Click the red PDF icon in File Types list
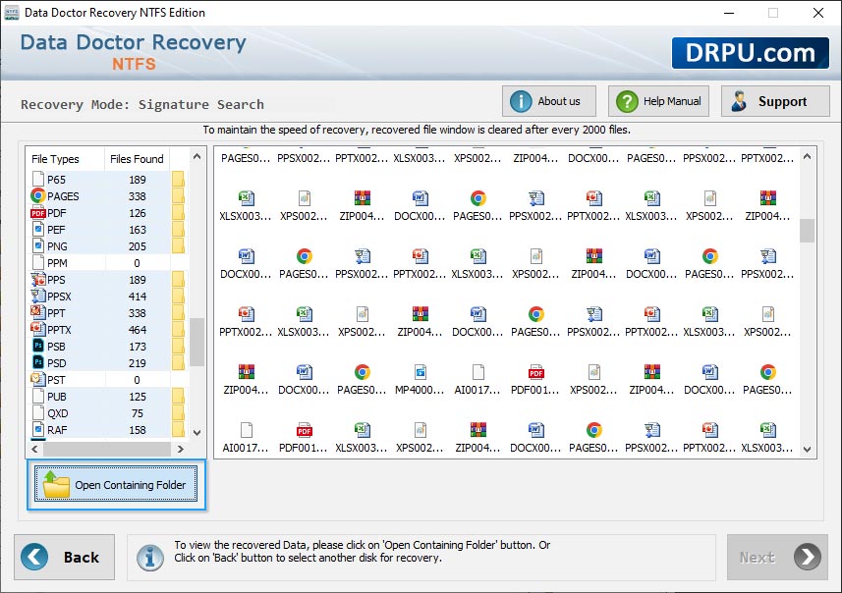842x593 pixels. click(x=38, y=213)
